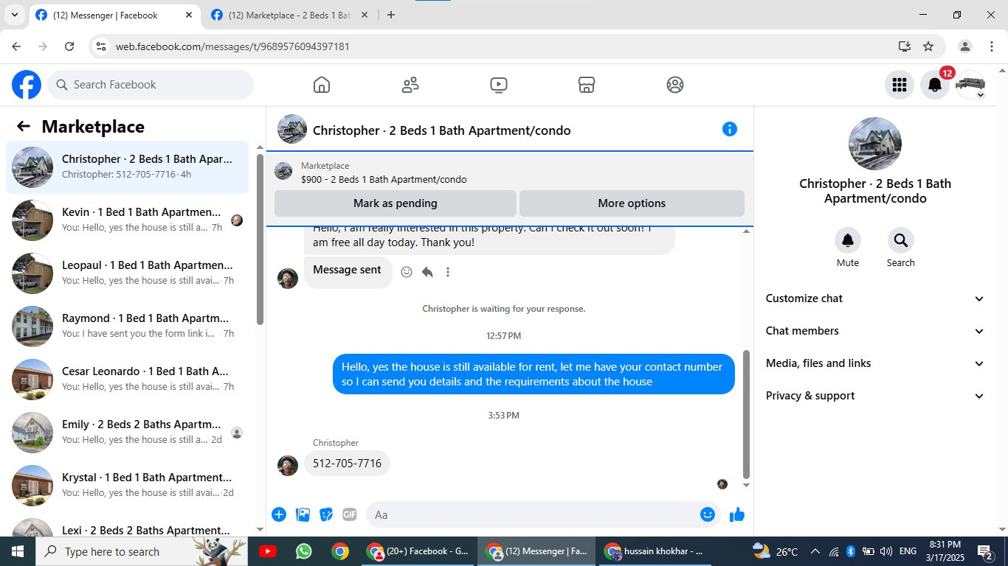Search in conversation using magnifier icon
This screenshot has height=566, width=1008.
point(901,240)
